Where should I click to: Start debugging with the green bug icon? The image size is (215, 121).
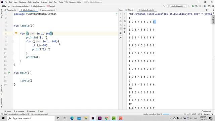[193, 6]
